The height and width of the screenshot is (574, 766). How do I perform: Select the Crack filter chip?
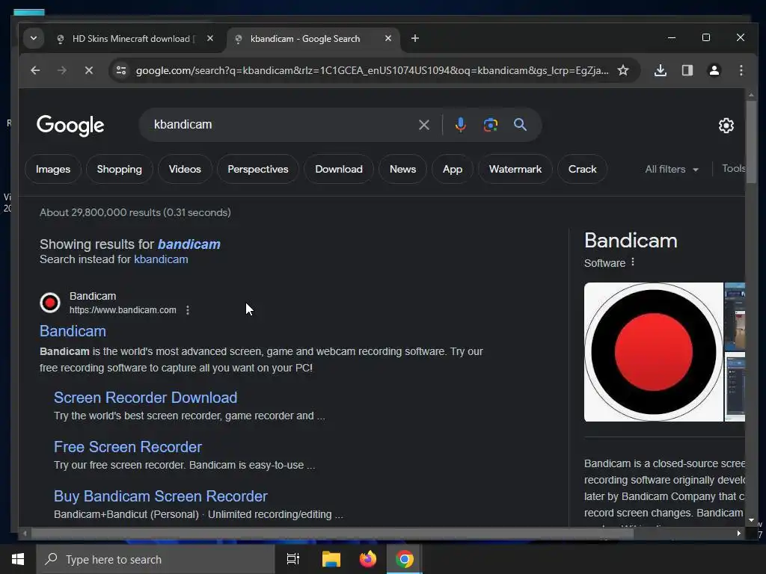(582, 169)
